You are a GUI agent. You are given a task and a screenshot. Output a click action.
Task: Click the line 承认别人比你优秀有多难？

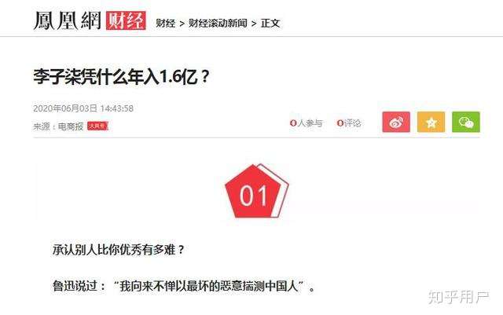[119, 250]
